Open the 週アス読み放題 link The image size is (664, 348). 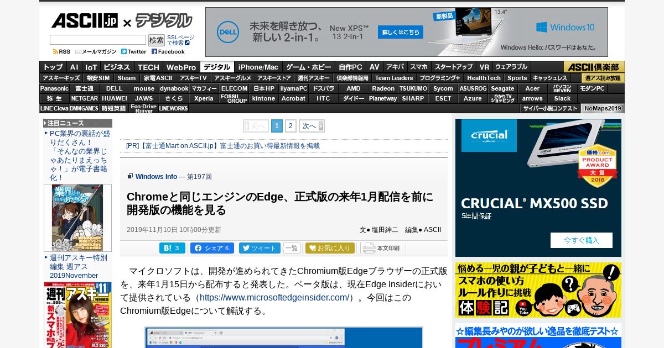pyautogui.click(x=603, y=78)
